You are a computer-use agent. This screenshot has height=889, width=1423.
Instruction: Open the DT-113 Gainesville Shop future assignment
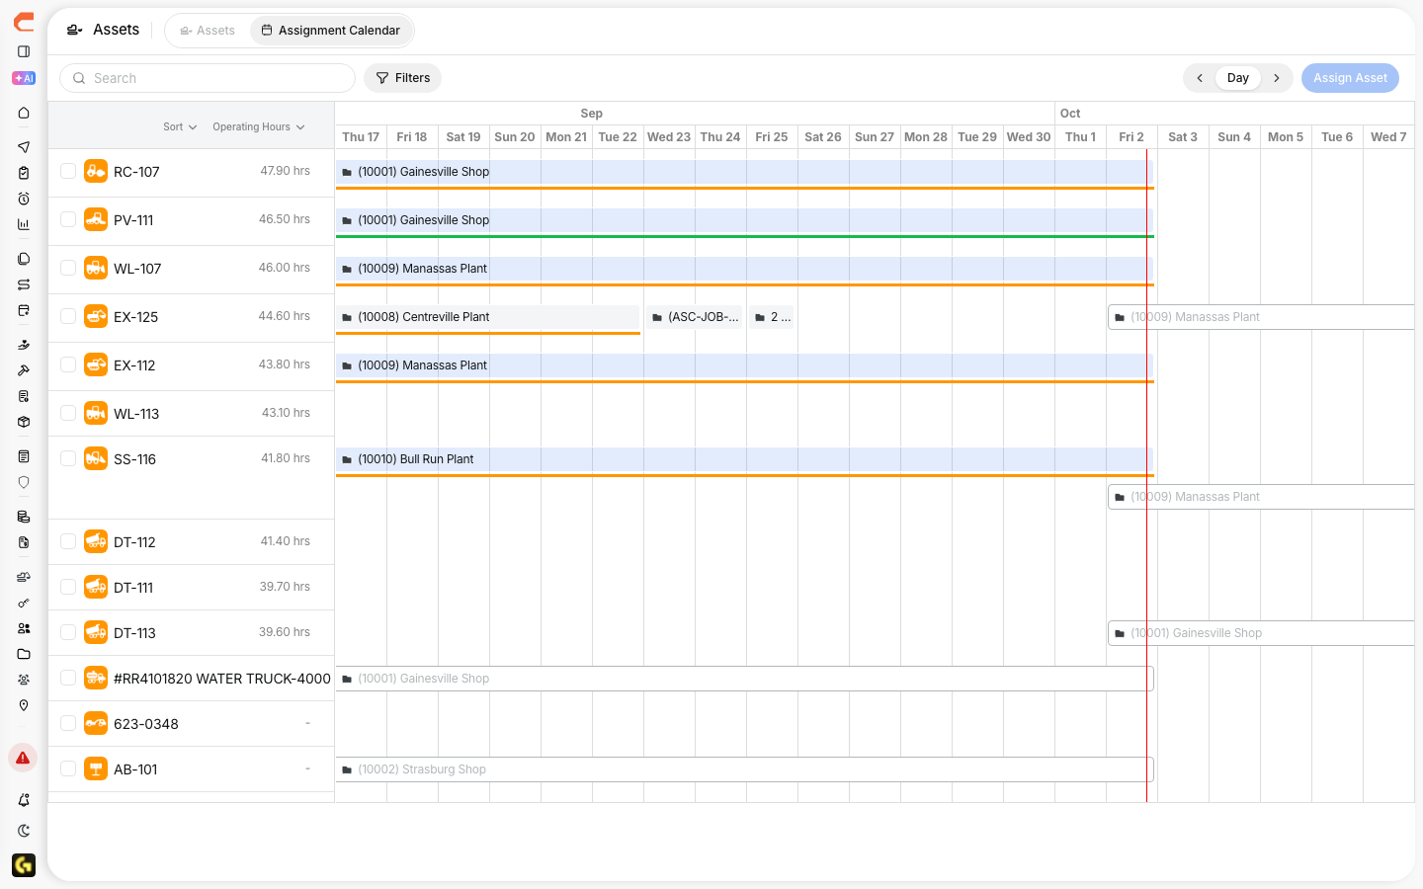click(1261, 633)
